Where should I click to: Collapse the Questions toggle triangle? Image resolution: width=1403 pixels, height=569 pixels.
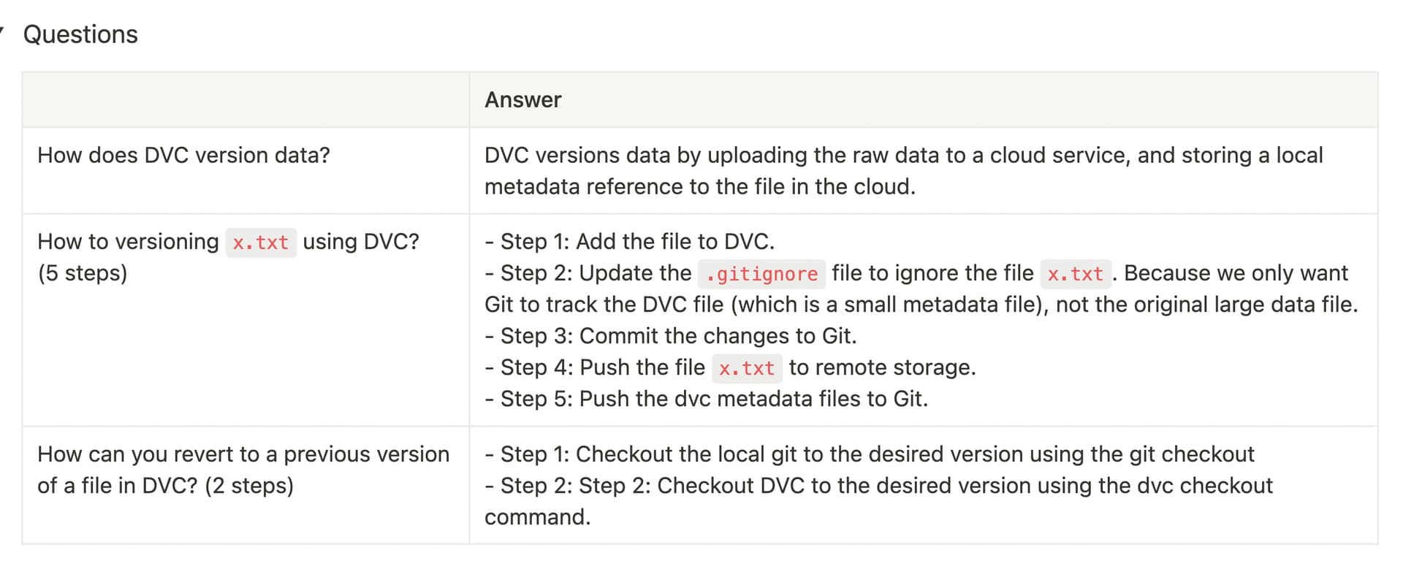(2, 32)
